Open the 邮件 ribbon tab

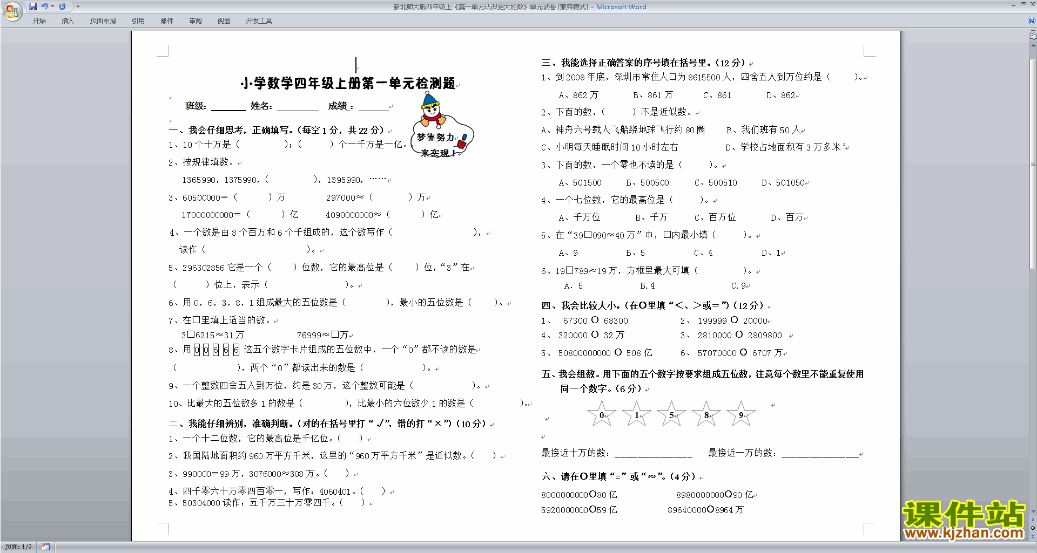[167, 21]
